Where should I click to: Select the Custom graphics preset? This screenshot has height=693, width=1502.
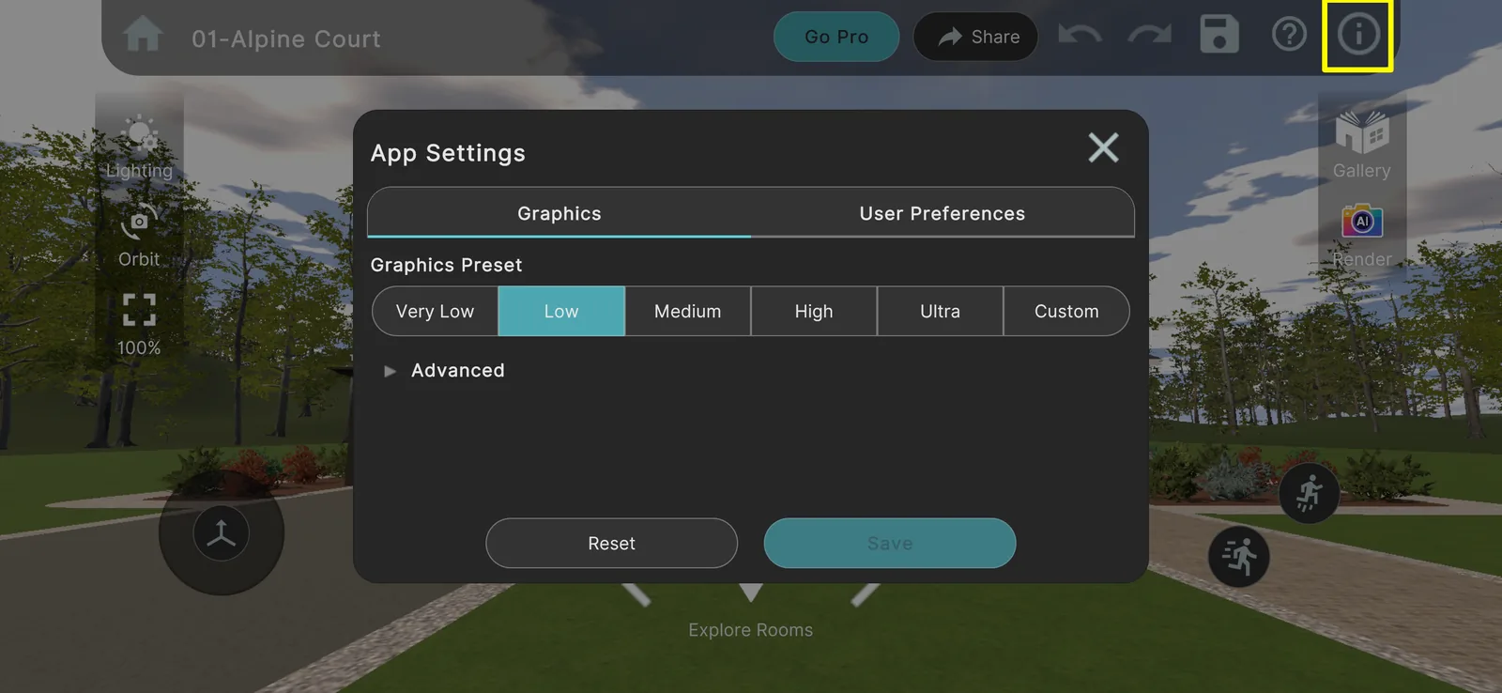pyautogui.click(x=1066, y=311)
